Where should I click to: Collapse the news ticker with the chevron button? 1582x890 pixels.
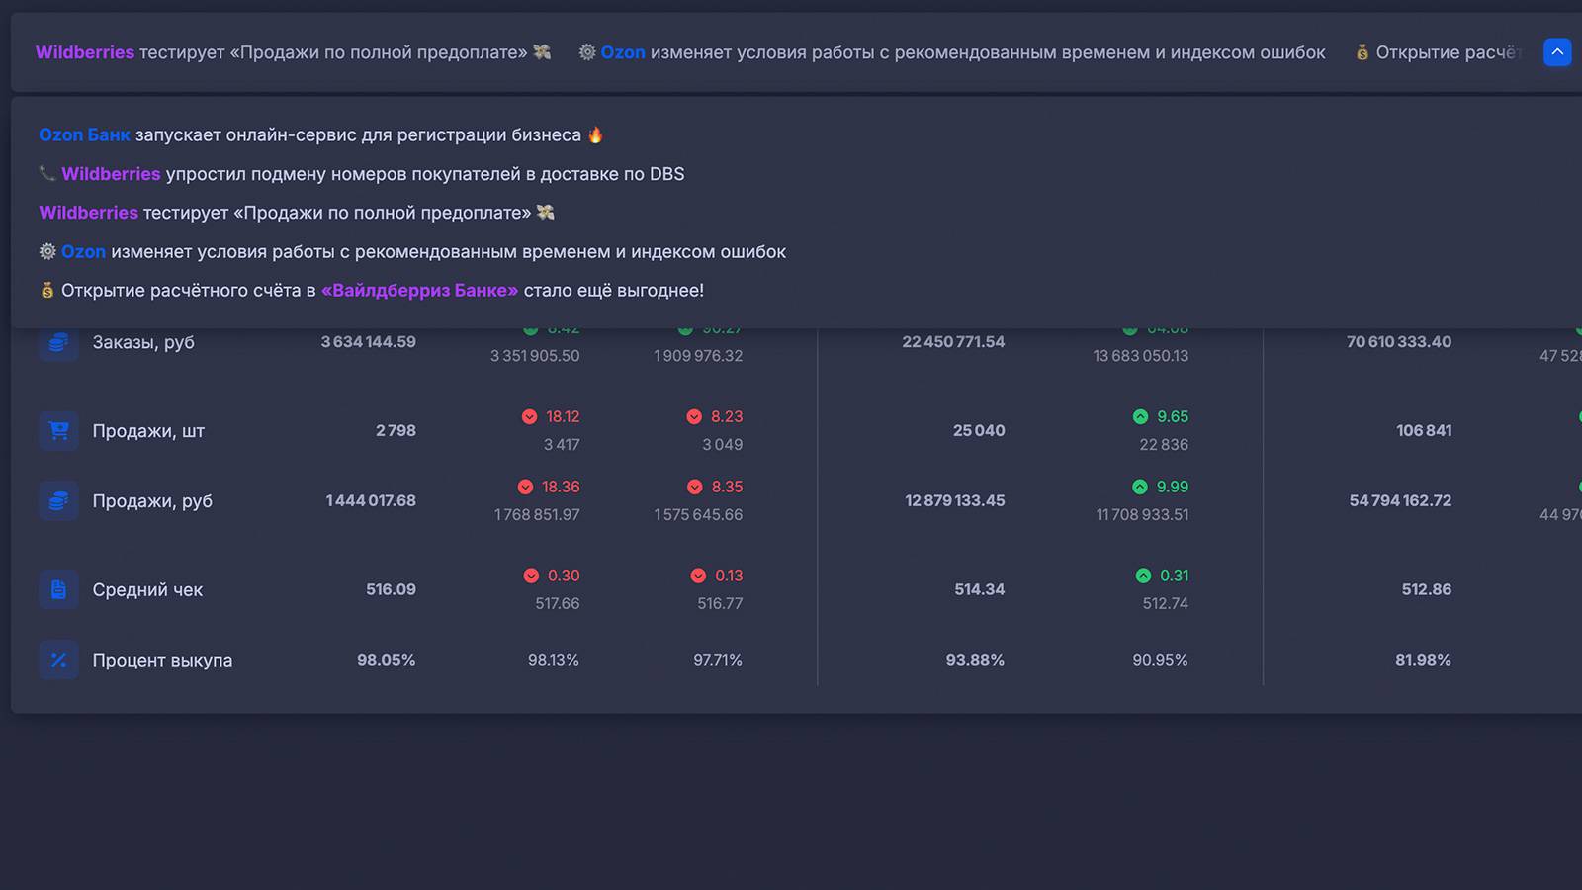pos(1557,52)
